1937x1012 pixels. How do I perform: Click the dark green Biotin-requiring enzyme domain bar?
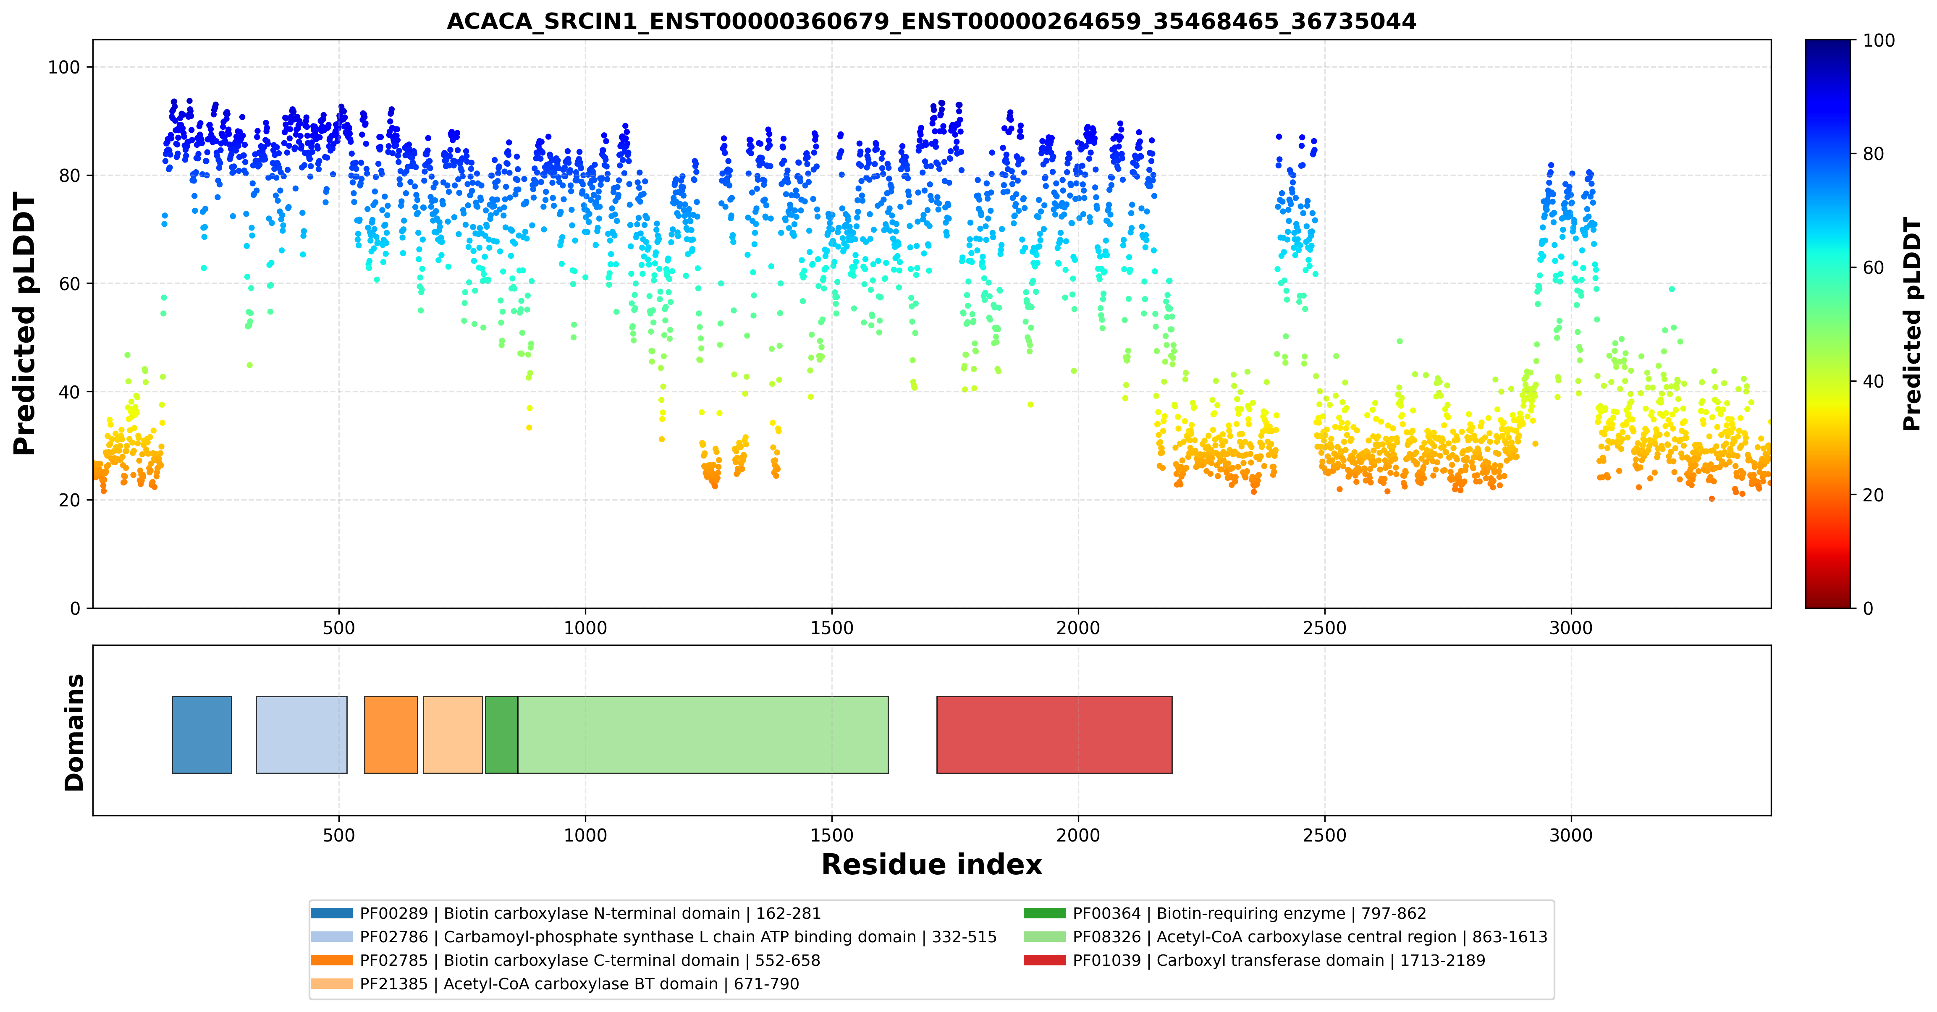coord(501,734)
